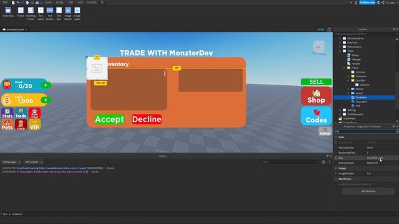Select the Handler script in Explorer

(355, 63)
